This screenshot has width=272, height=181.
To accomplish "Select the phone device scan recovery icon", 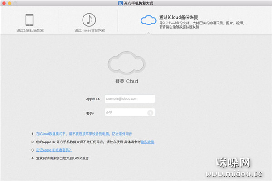I will point(29,20).
